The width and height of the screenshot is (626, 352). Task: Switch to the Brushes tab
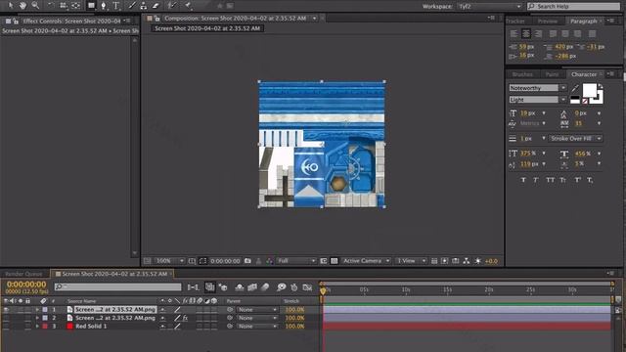(x=522, y=74)
